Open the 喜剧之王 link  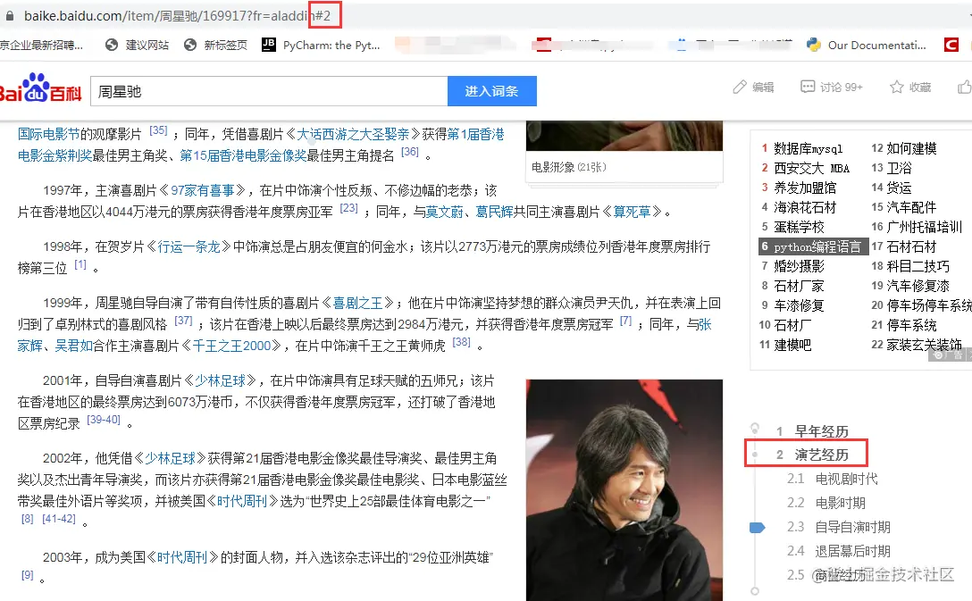tap(357, 303)
